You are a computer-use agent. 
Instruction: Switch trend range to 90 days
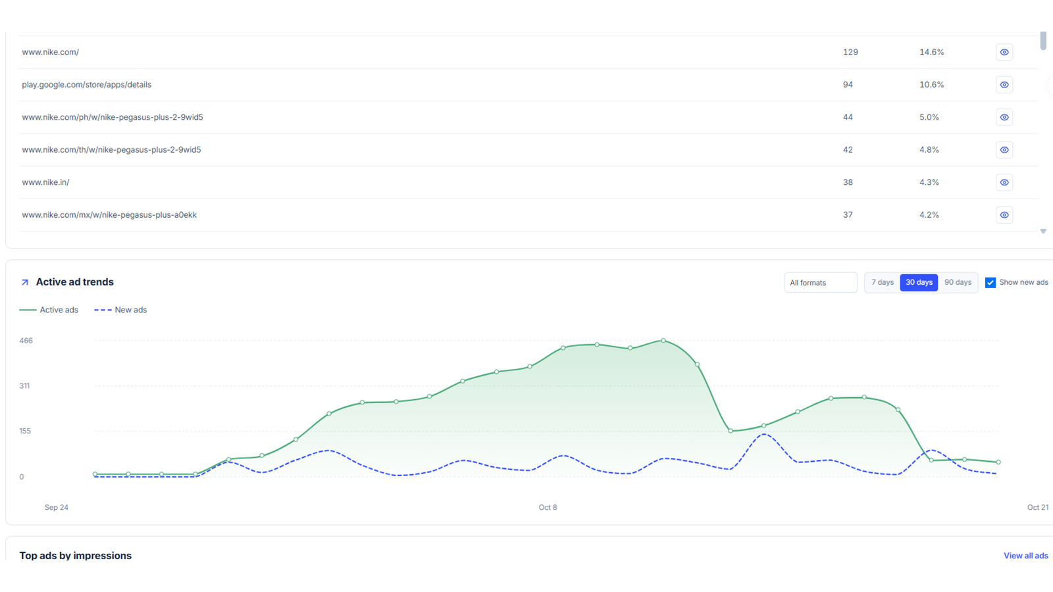tap(958, 283)
